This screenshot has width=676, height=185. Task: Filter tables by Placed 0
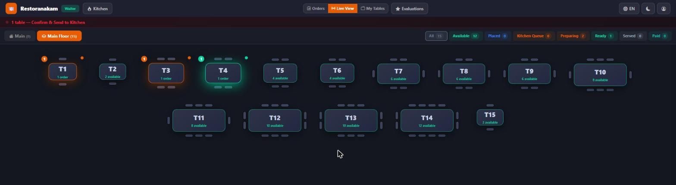[498, 36]
